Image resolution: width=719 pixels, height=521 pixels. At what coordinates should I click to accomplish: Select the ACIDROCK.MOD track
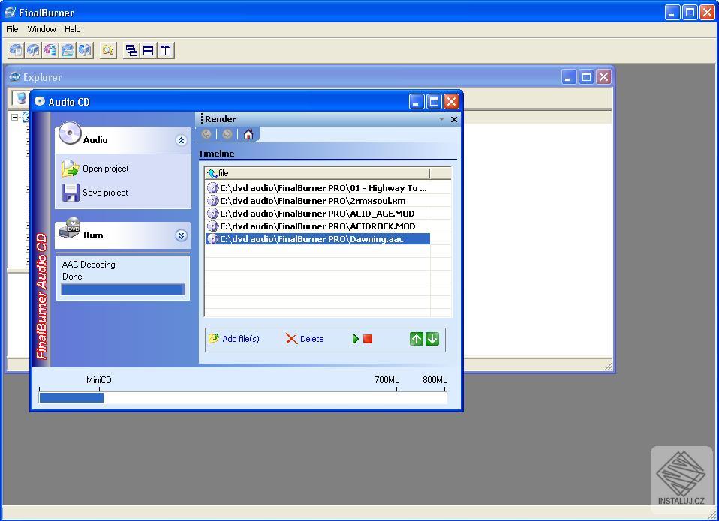(317, 226)
